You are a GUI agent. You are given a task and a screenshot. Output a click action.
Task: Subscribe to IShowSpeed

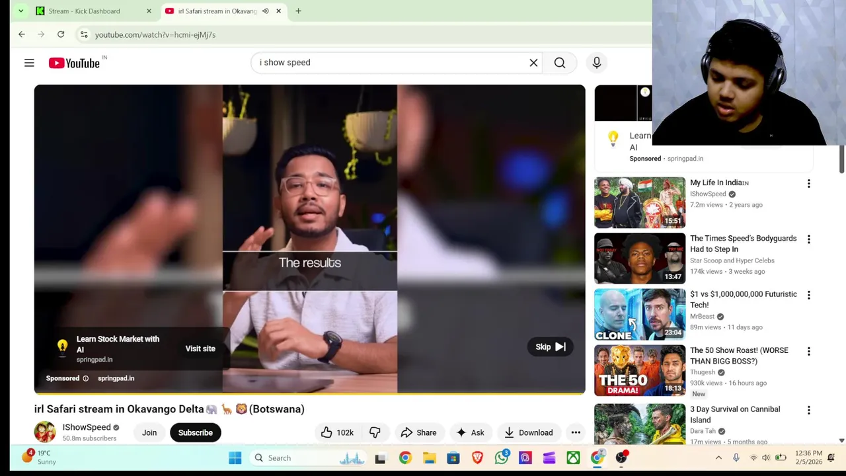coord(195,432)
